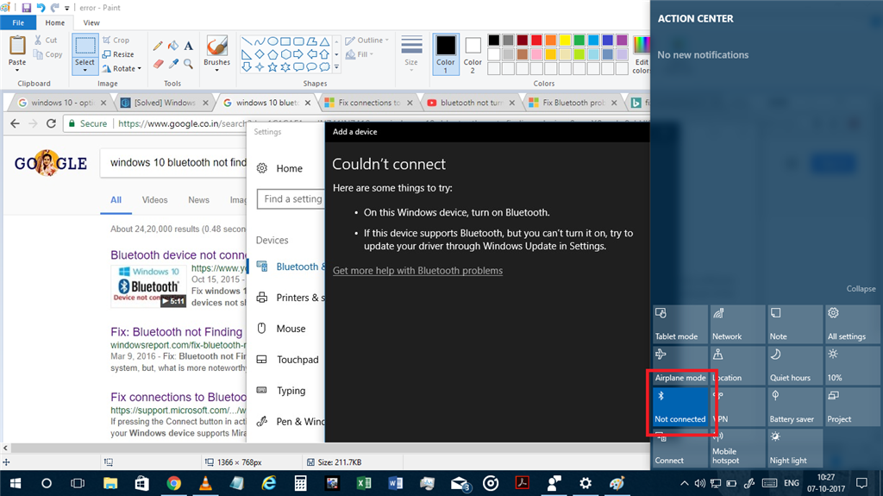Expand the Shapes gallery more arrow
The image size is (883, 496).
point(337,66)
